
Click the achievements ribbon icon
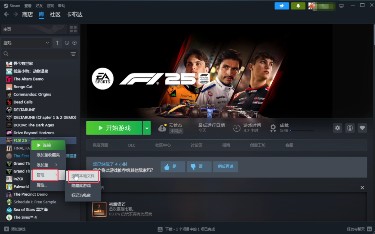click(273, 128)
